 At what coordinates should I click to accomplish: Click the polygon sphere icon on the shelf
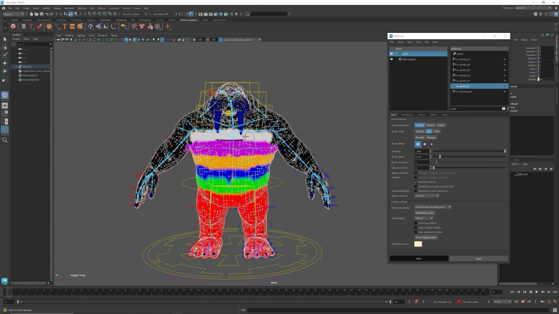(x=49, y=25)
